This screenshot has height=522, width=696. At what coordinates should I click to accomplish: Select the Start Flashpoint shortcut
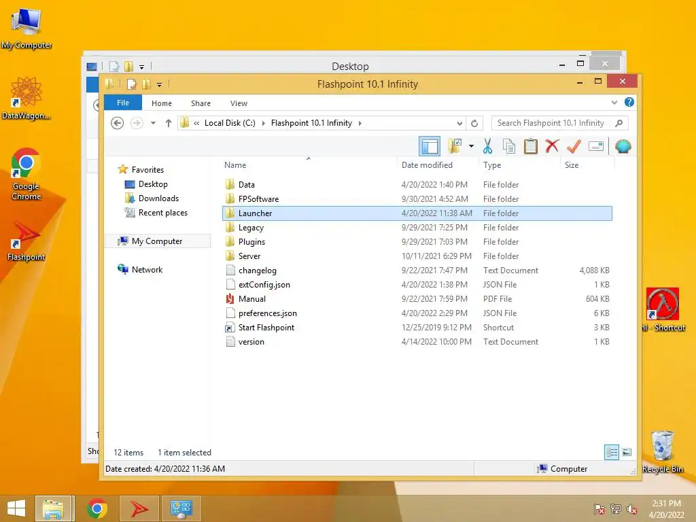[417, 328]
